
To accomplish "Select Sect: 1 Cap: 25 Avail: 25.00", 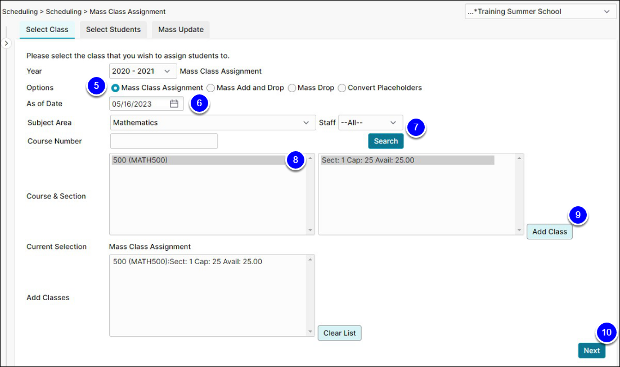I will (x=407, y=160).
